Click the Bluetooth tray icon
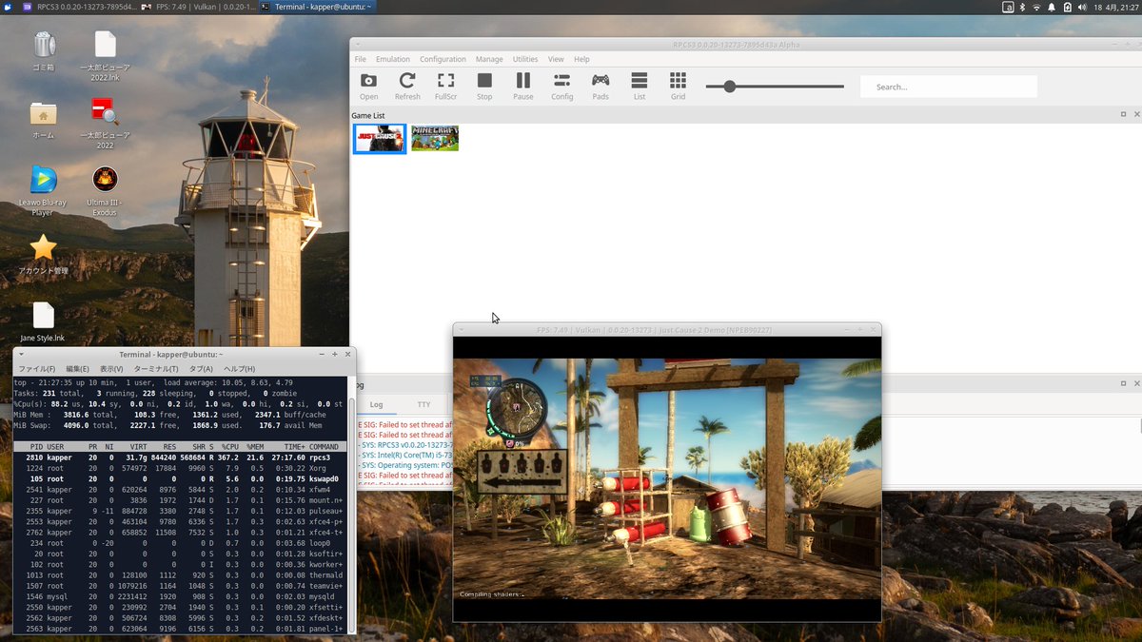 [x=1023, y=7]
